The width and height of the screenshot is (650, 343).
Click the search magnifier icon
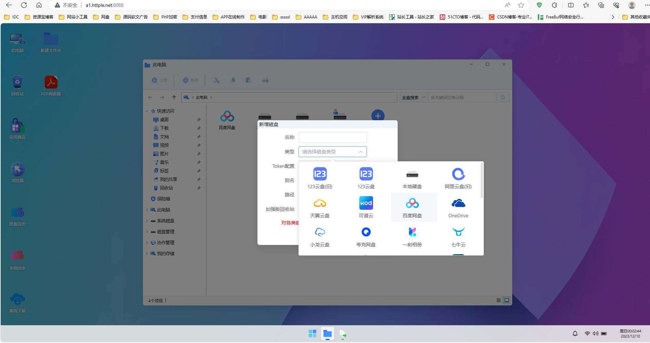coord(503,97)
